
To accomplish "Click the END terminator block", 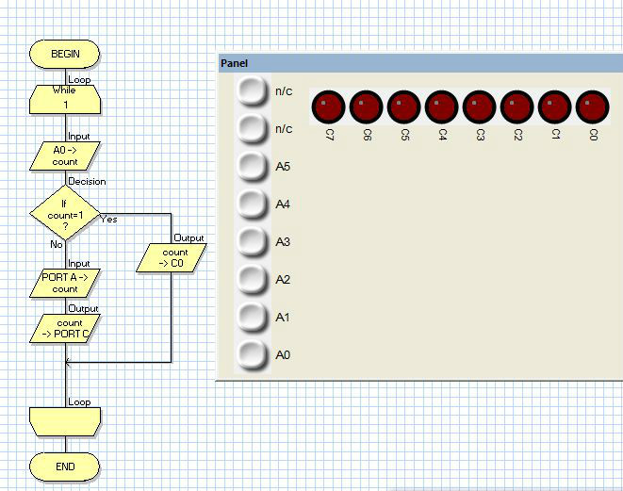I will [x=65, y=466].
